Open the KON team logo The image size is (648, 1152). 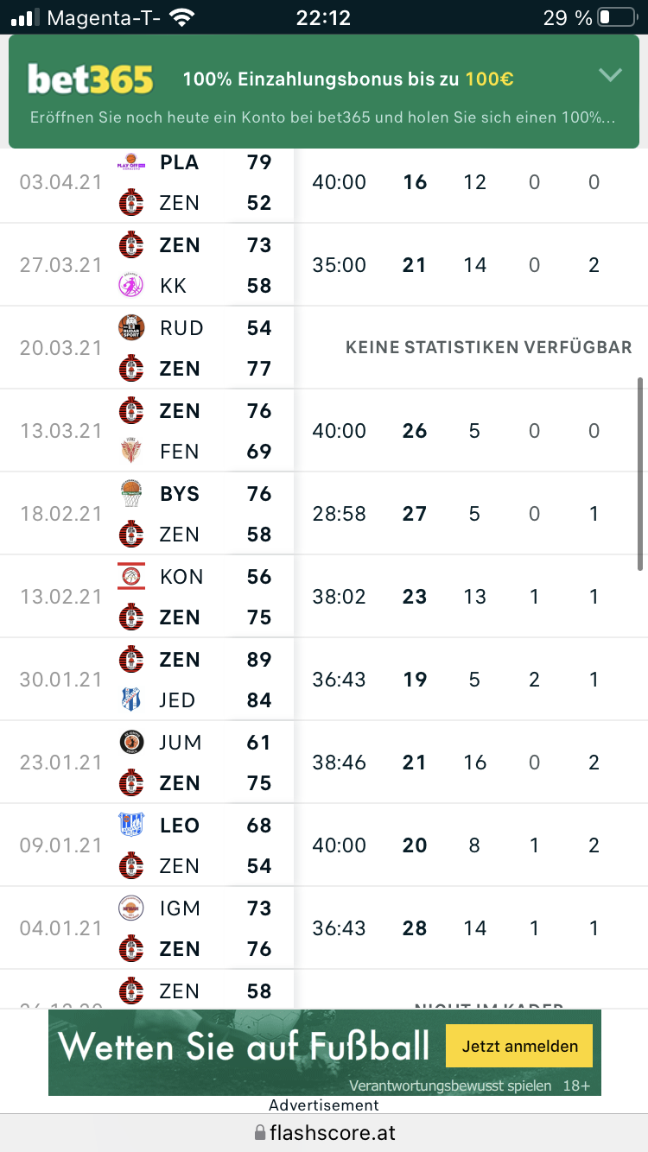pos(131,576)
